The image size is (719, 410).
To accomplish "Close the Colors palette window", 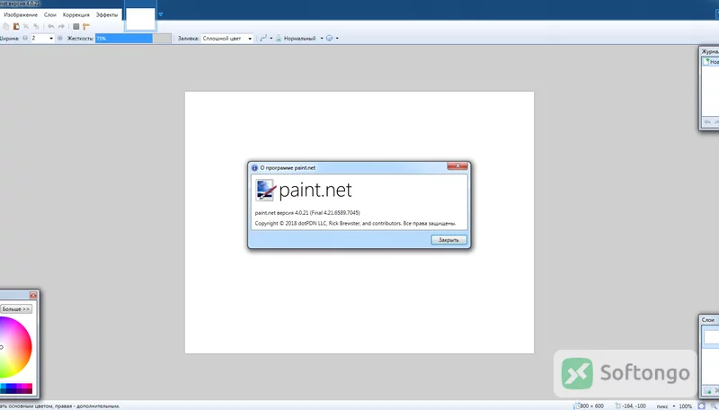I will (33, 295).
